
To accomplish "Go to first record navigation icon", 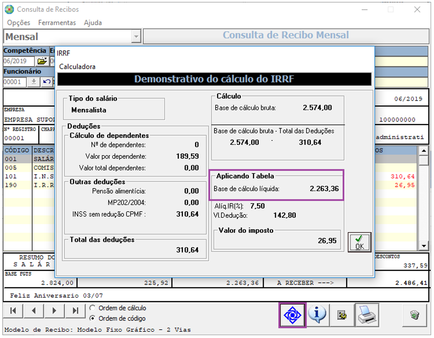I will (13, 311).
